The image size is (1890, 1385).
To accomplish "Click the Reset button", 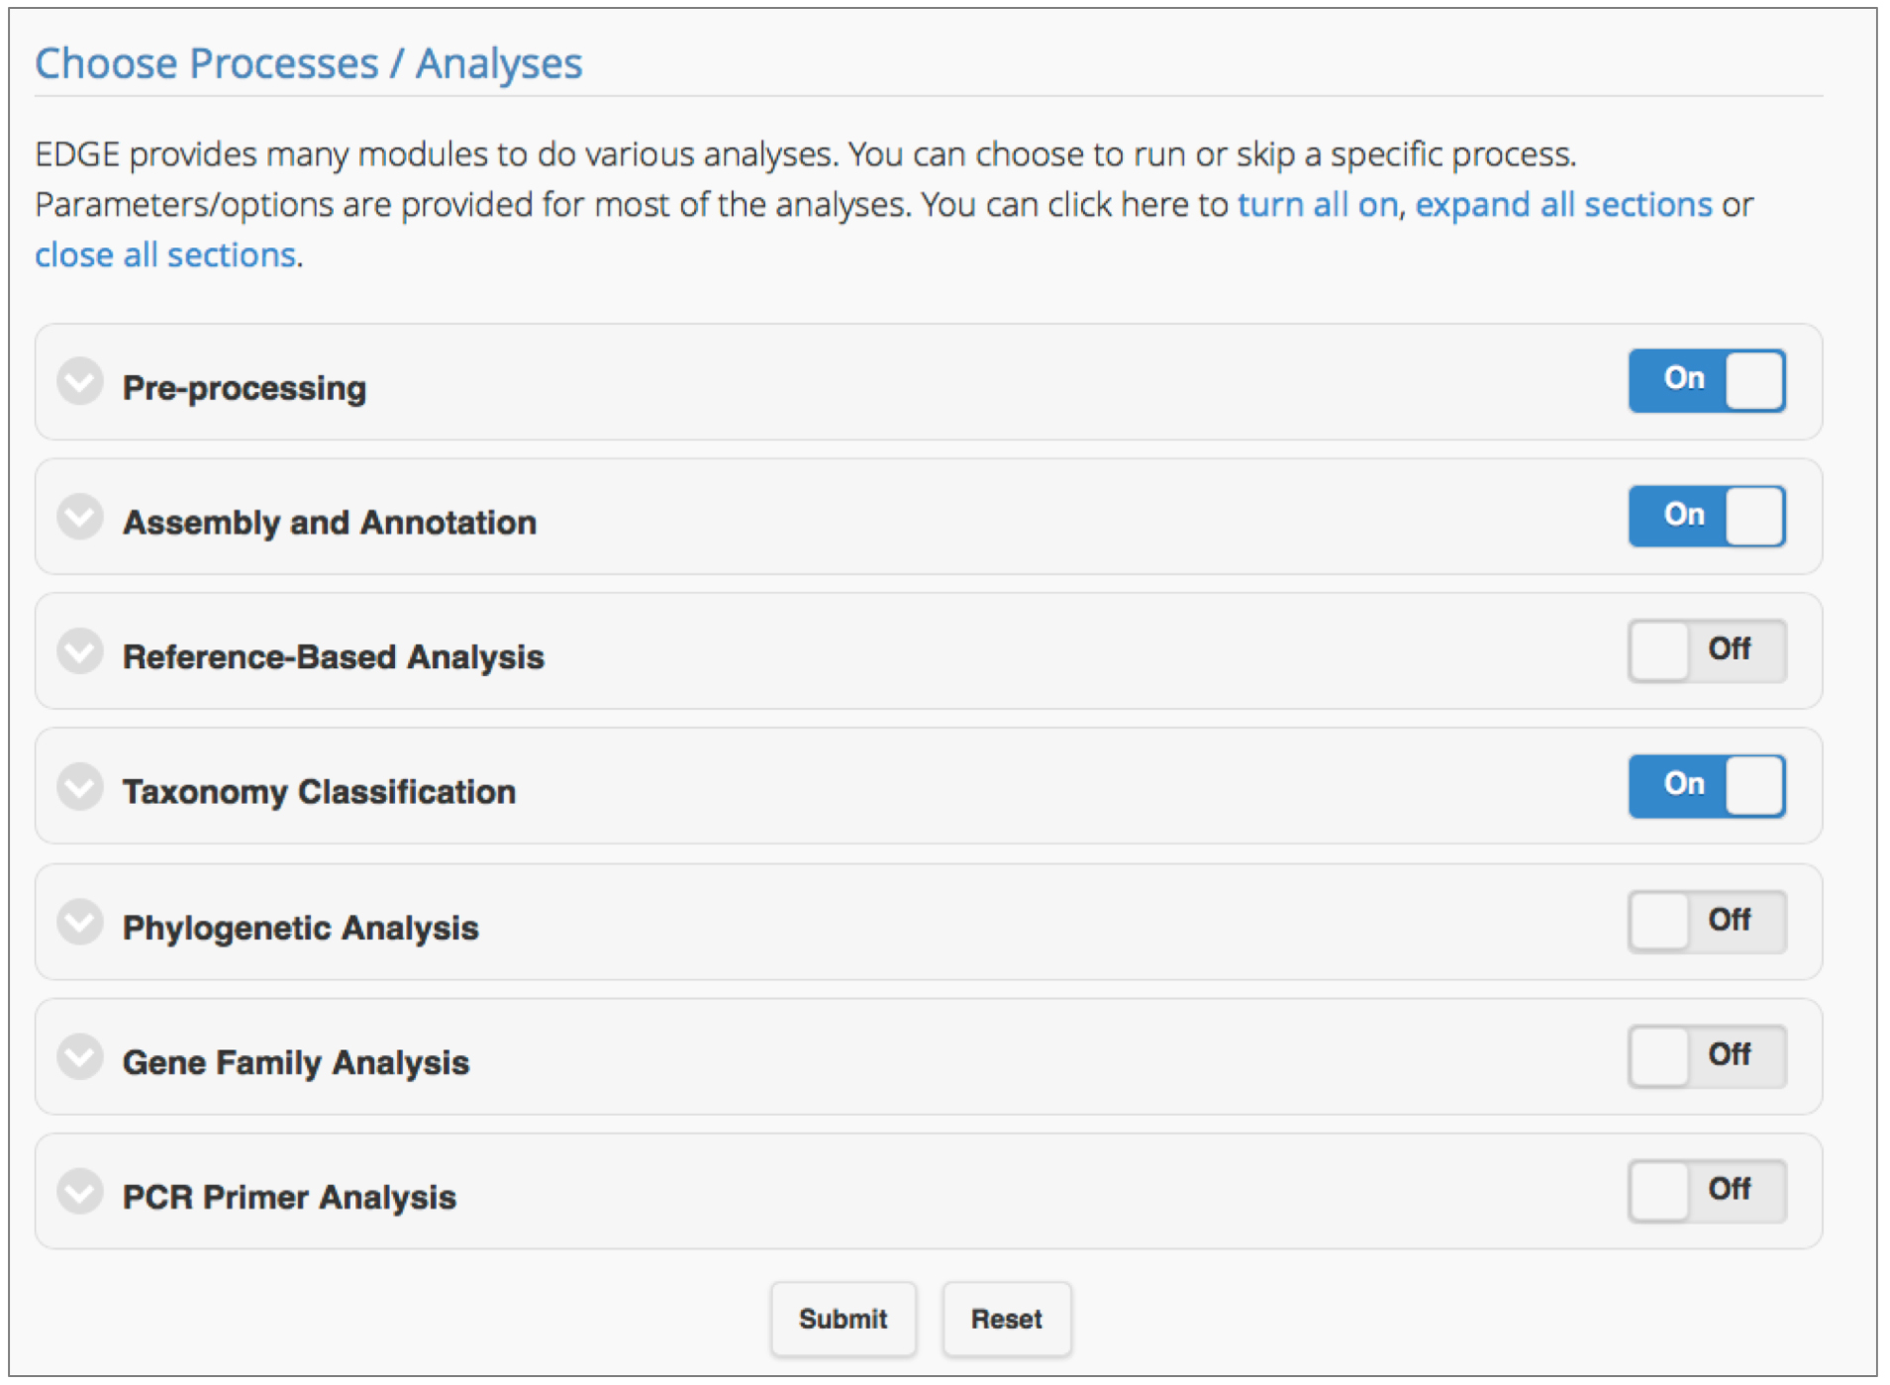I will [x=1007, y=1320].
